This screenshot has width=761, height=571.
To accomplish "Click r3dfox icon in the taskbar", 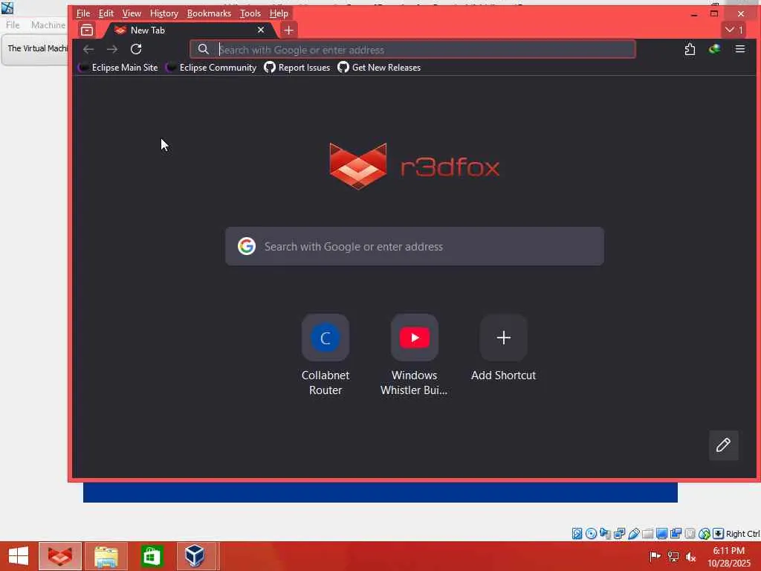I will [60, 556].
